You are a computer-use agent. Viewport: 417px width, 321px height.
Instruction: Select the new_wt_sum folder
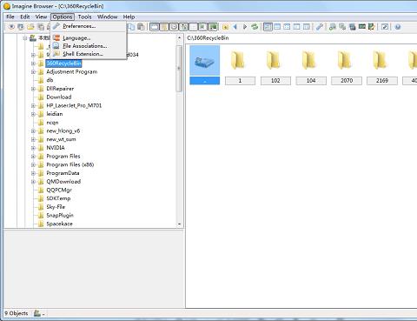(x=61, y=139)
